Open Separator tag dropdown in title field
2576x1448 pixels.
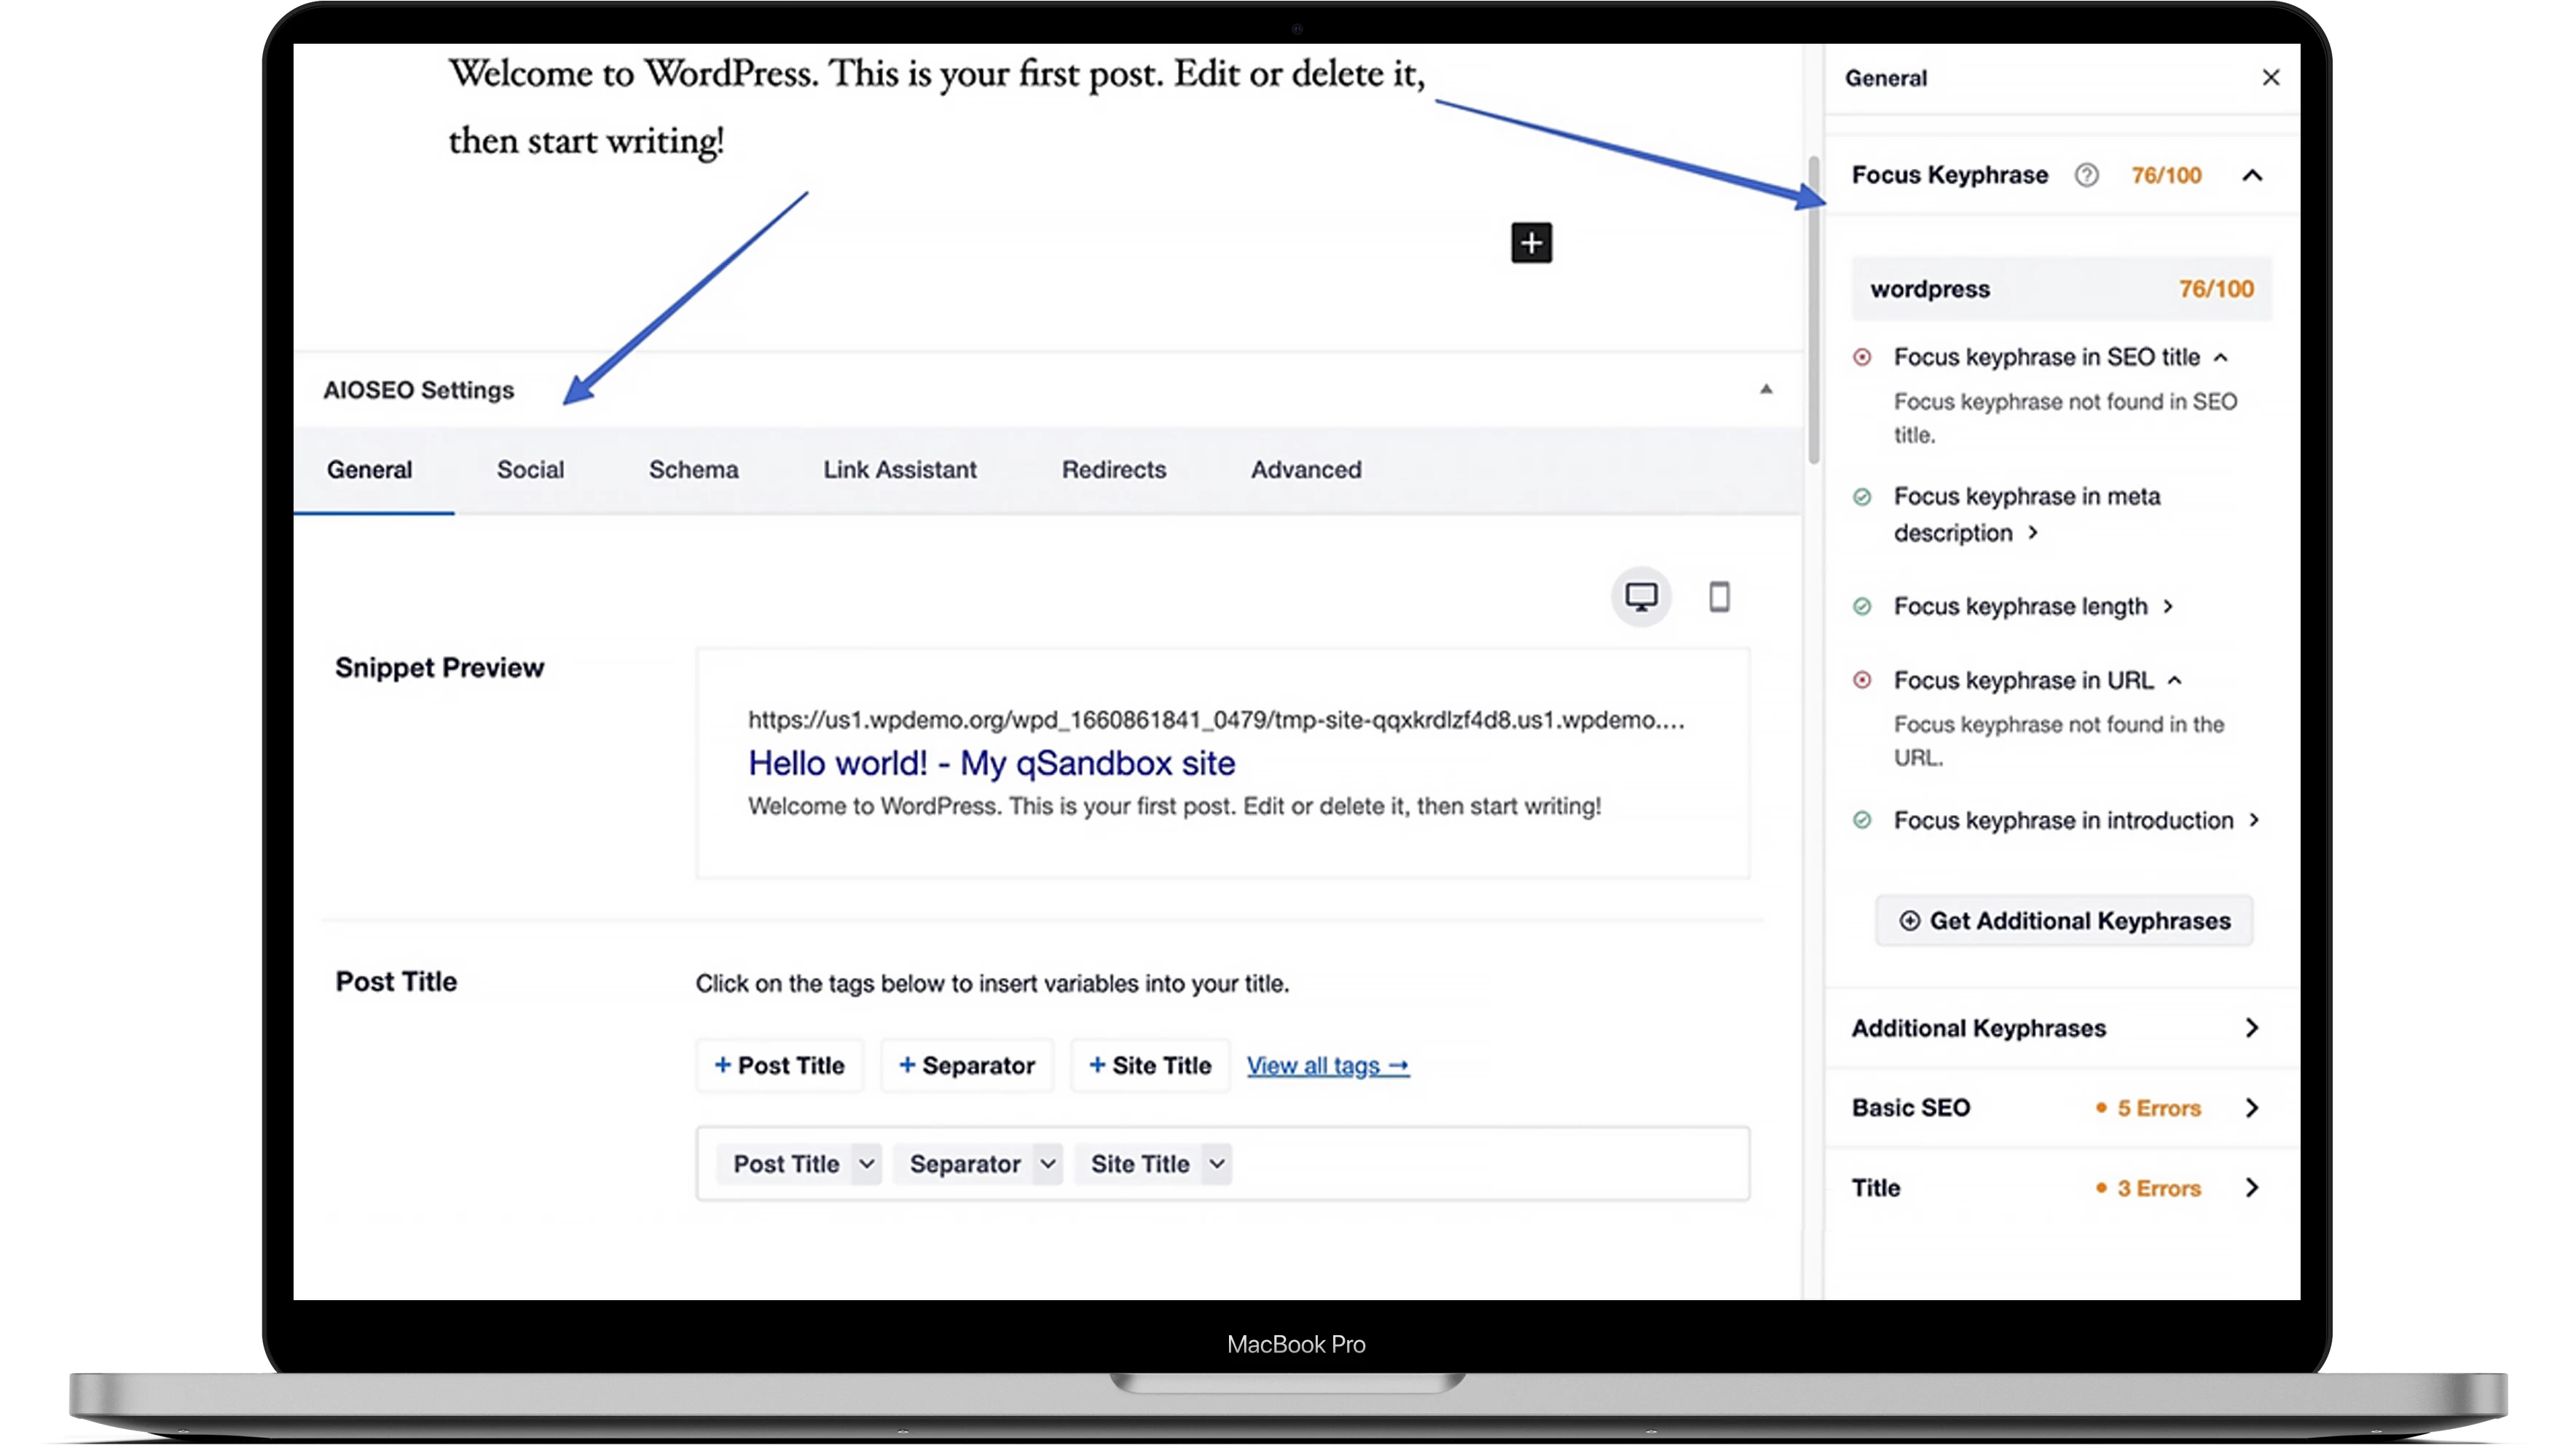(x=1047, y=1164)
